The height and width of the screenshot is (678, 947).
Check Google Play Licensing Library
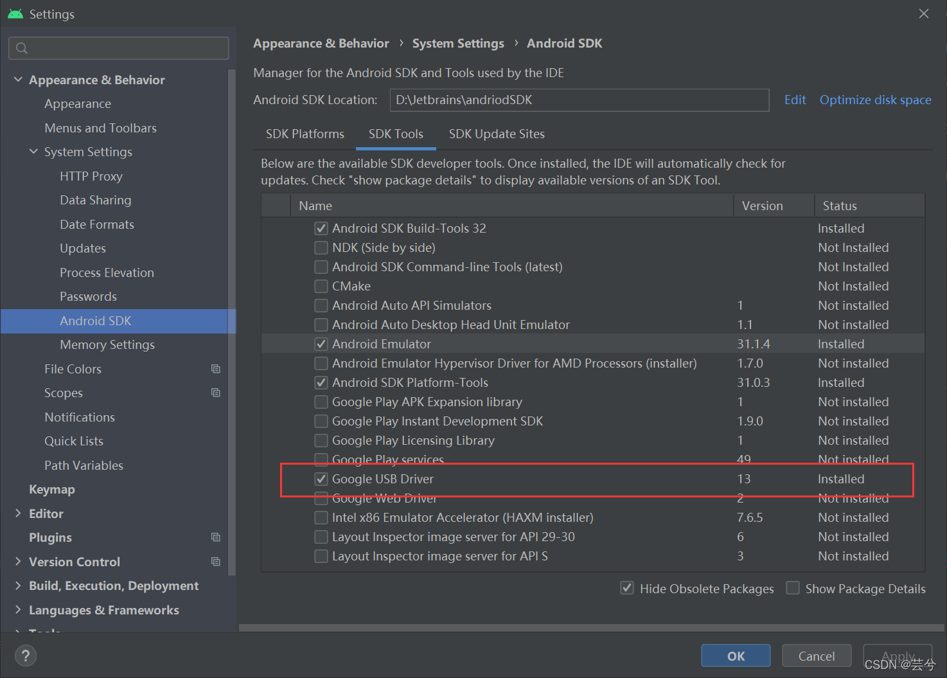[x=321, y=440]
